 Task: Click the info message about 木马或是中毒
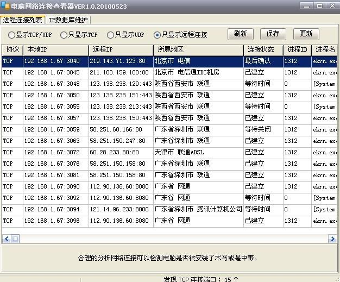pyautogui.click(x=168, y=258)
